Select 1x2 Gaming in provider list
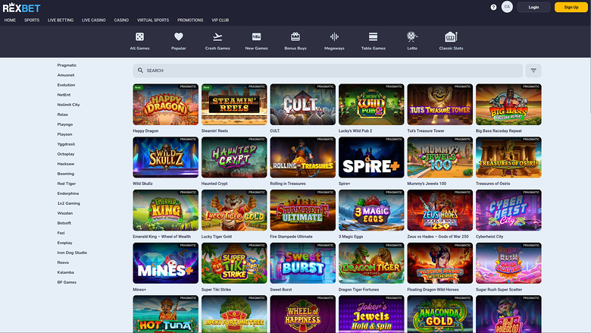Image resolution: width=591 pixels, height=333 pixels. (x=69, y=203)
